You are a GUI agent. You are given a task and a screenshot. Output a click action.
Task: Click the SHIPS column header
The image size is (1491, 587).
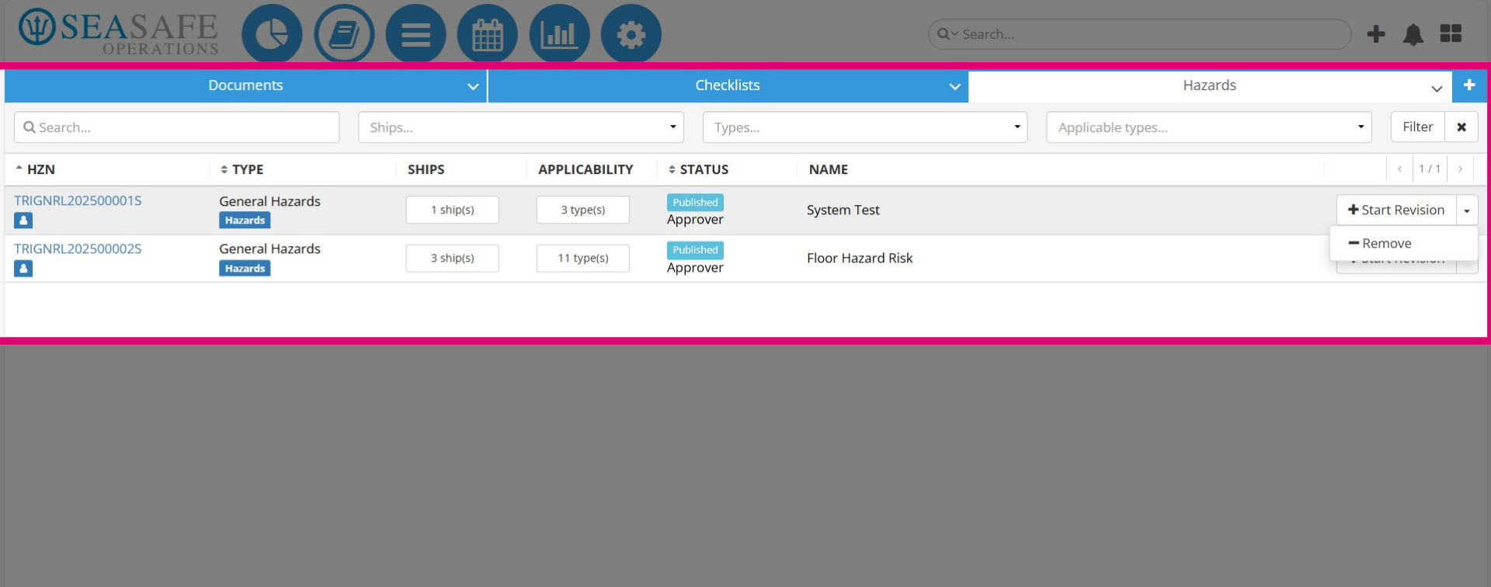(x=426, y=169)
